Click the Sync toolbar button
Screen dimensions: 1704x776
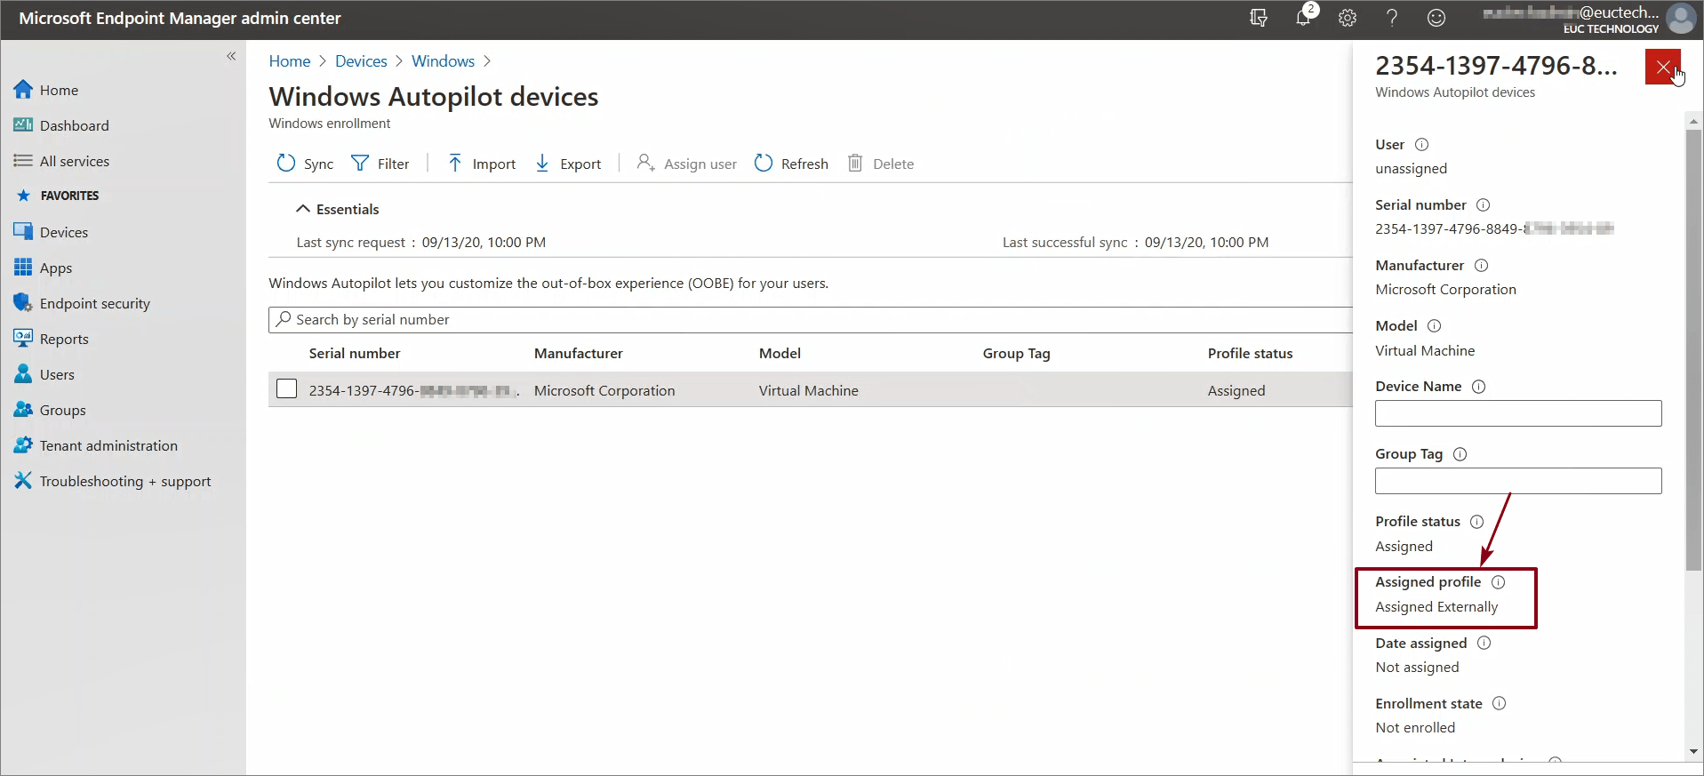pyautogui.click(x=305, y=164)
